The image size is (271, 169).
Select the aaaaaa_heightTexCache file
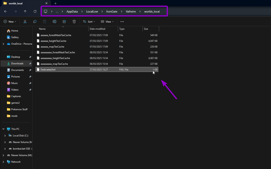click(97, 41)
